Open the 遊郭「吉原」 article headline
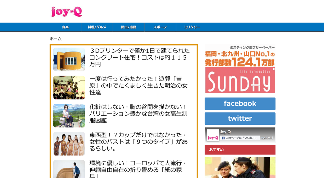 [138, 85]
